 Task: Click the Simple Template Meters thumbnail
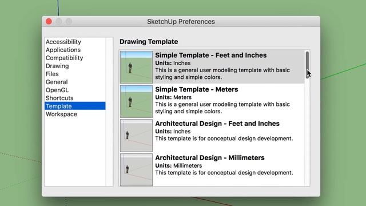[x=136, y=101]
